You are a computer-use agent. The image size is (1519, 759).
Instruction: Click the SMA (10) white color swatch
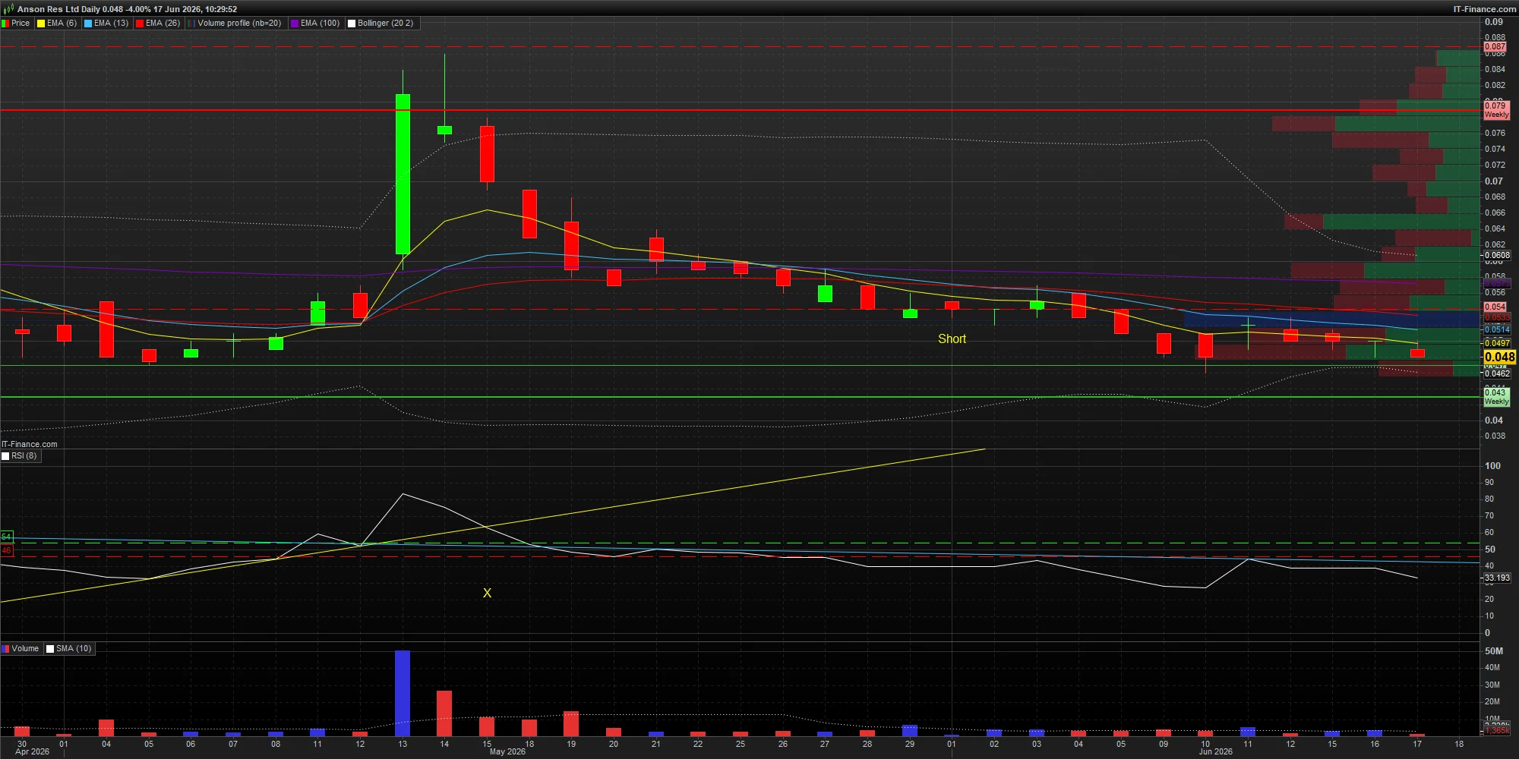[50, 649]
